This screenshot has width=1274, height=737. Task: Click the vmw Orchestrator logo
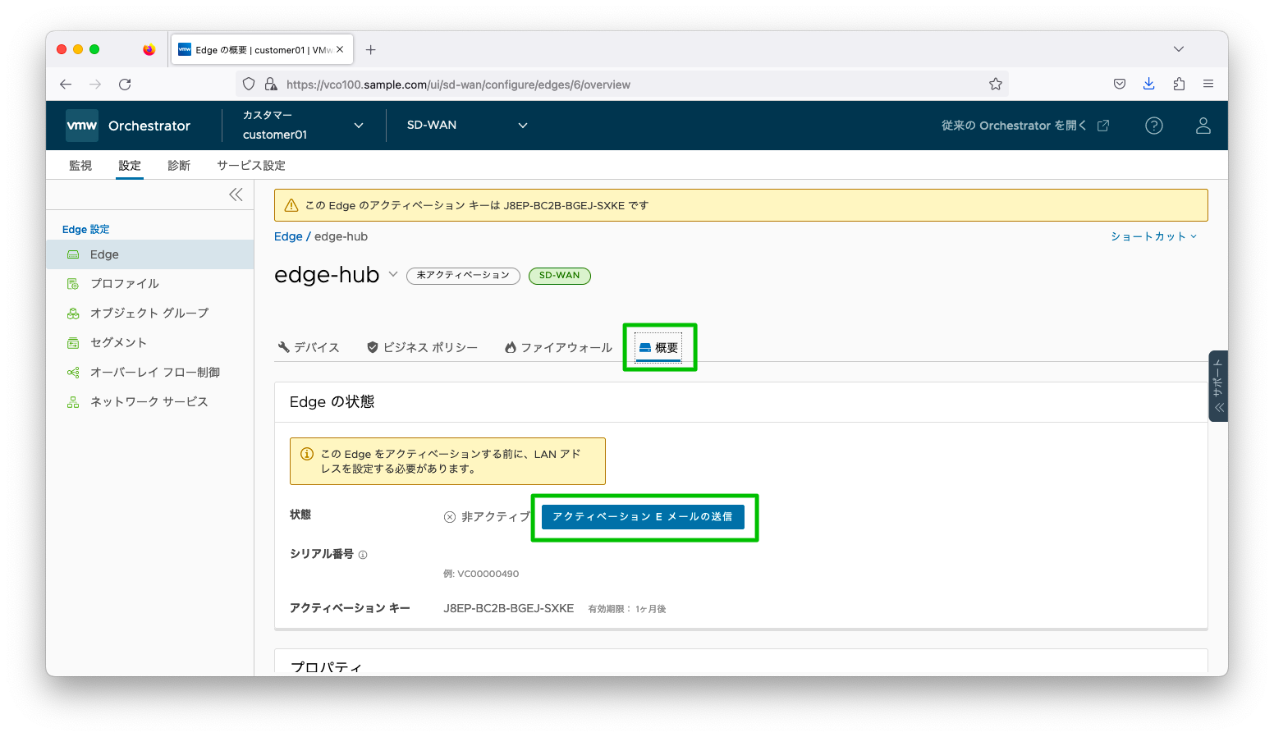point(128,126)
